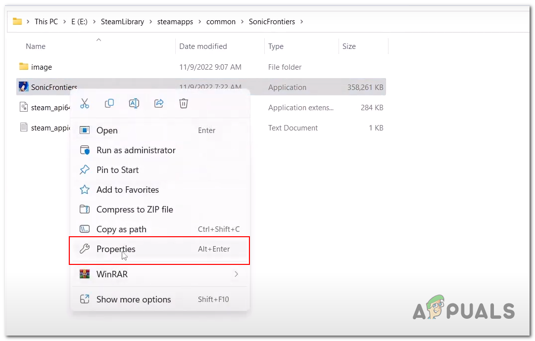Click the 358,261 KB size value
535x341 pixels.
click(365, 87)
